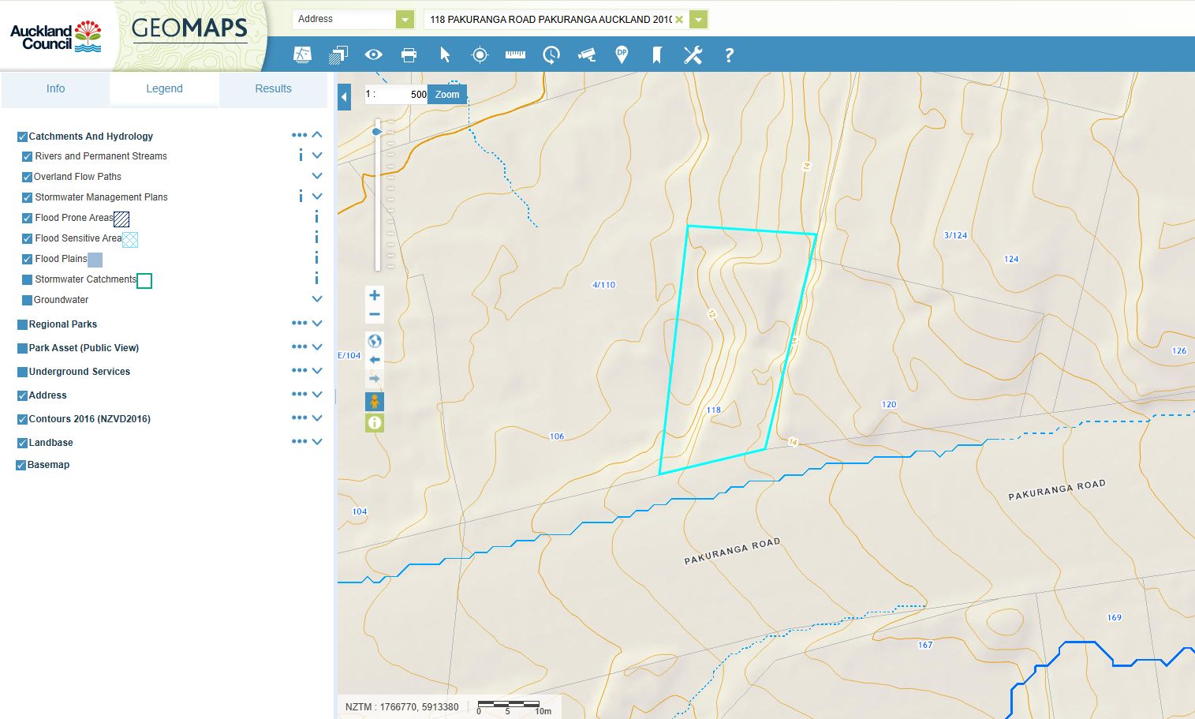Viewport: 1195px width, 719px height.
Task: Open the help question mark
Action: click(x=729, y=54)
